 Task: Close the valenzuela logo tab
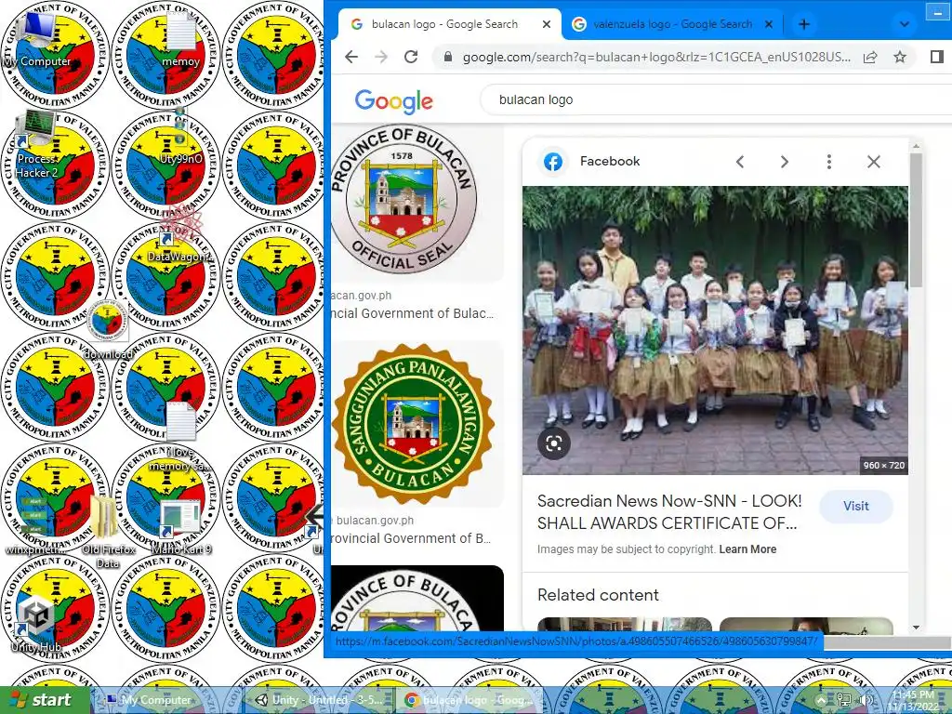click(769, 24)
